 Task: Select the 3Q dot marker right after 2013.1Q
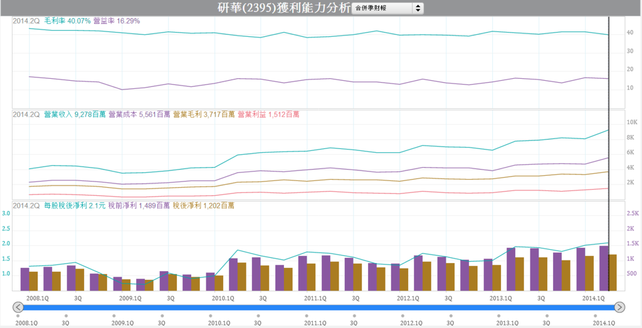(x=547, y=315)
